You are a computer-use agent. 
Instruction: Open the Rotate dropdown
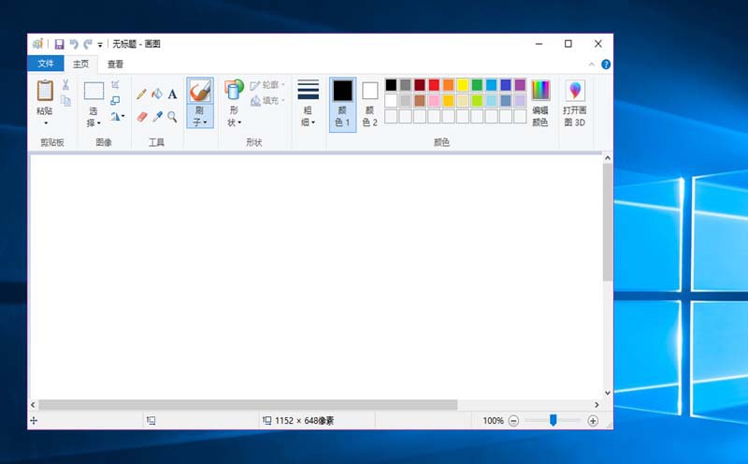[x=118, y=116]
